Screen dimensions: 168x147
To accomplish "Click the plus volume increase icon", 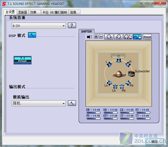I will tap(96, 37).
